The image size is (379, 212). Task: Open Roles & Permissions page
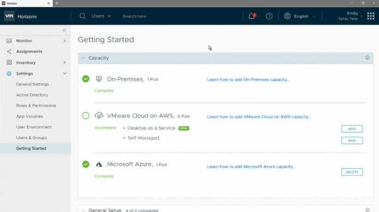tap(36, 106)
